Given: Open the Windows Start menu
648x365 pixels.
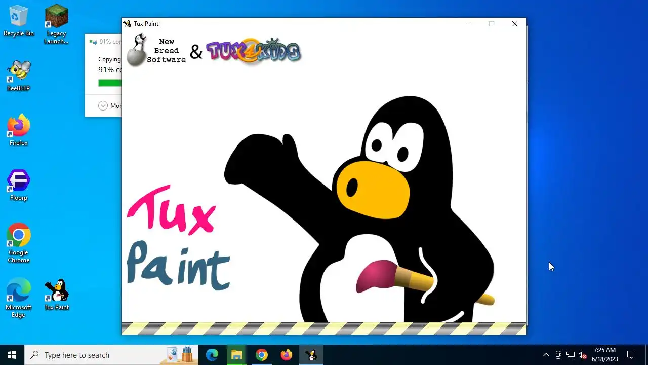Looking at the screenshot, I should point(12,355).
